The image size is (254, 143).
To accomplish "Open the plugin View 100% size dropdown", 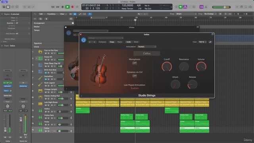I will click(x=202, y=42).
